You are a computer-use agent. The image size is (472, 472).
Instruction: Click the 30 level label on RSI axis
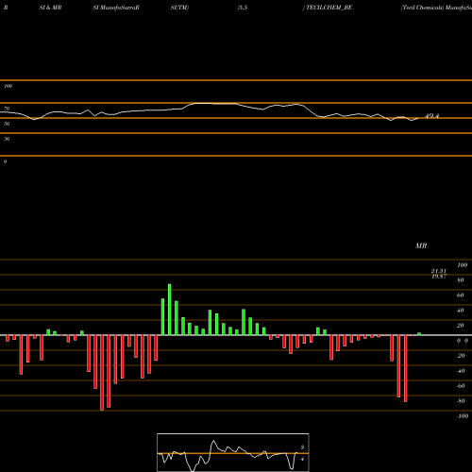point(7,139)
